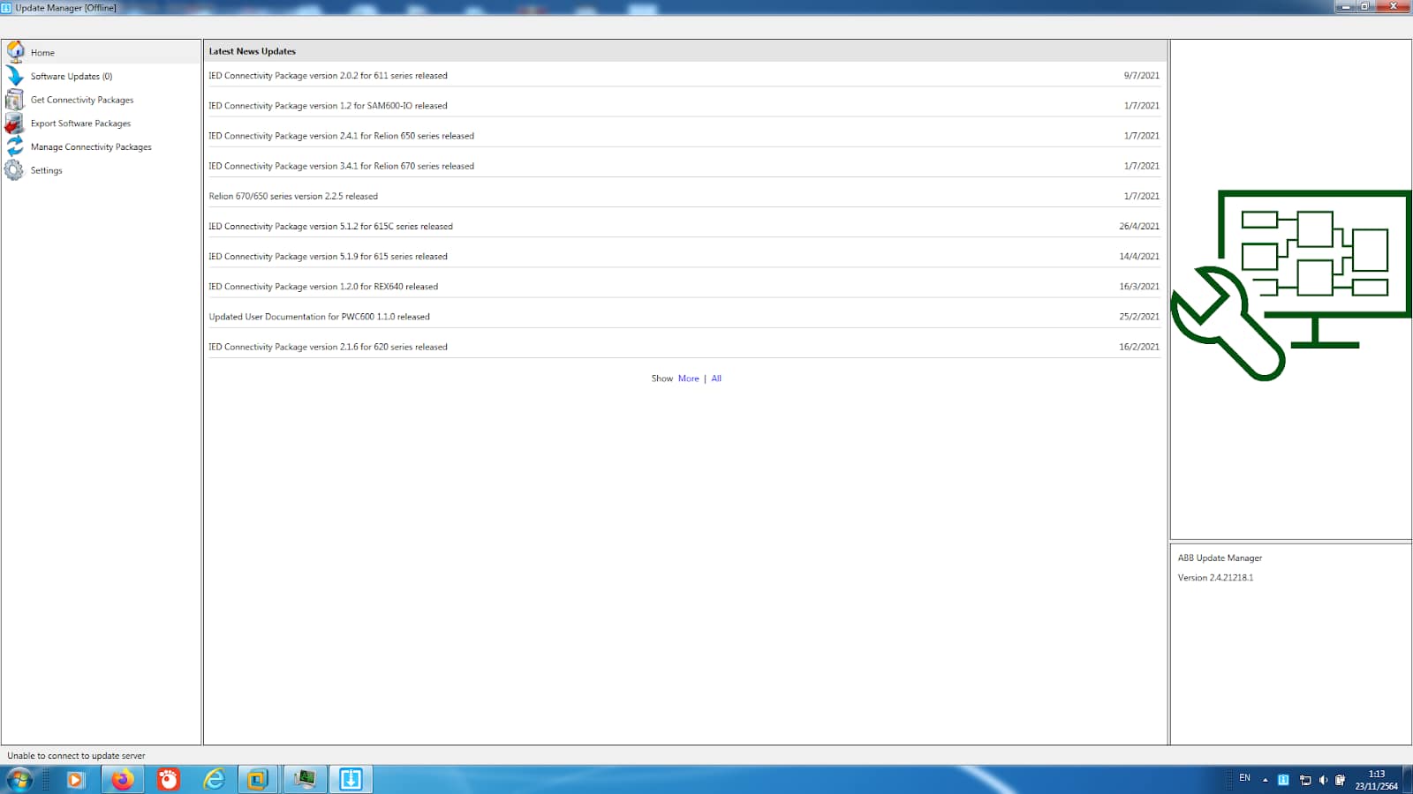Open Firefox from the taskbar

tap(123, 779)
